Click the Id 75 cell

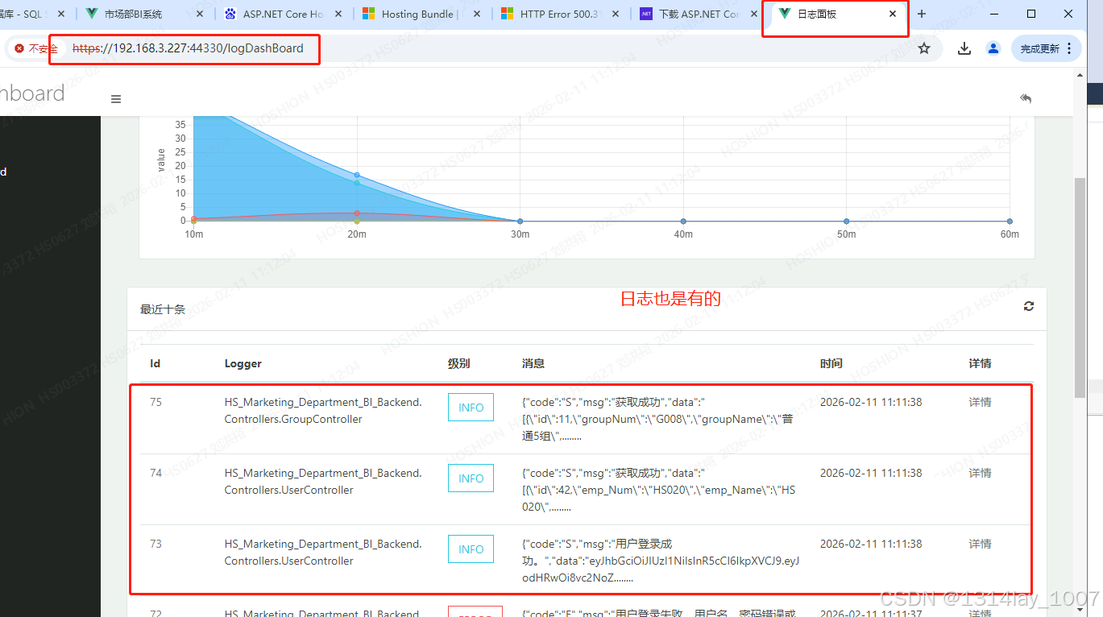155,402
